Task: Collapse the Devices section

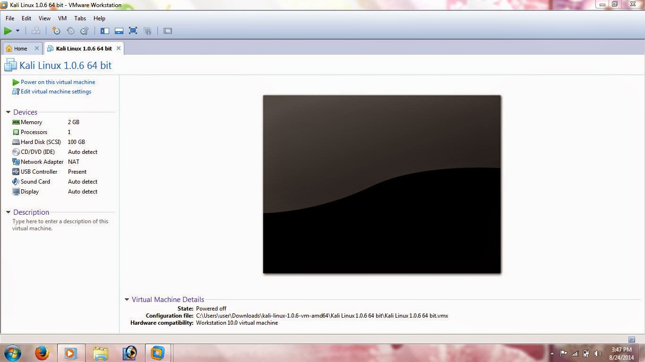Action: pos(7,112)
